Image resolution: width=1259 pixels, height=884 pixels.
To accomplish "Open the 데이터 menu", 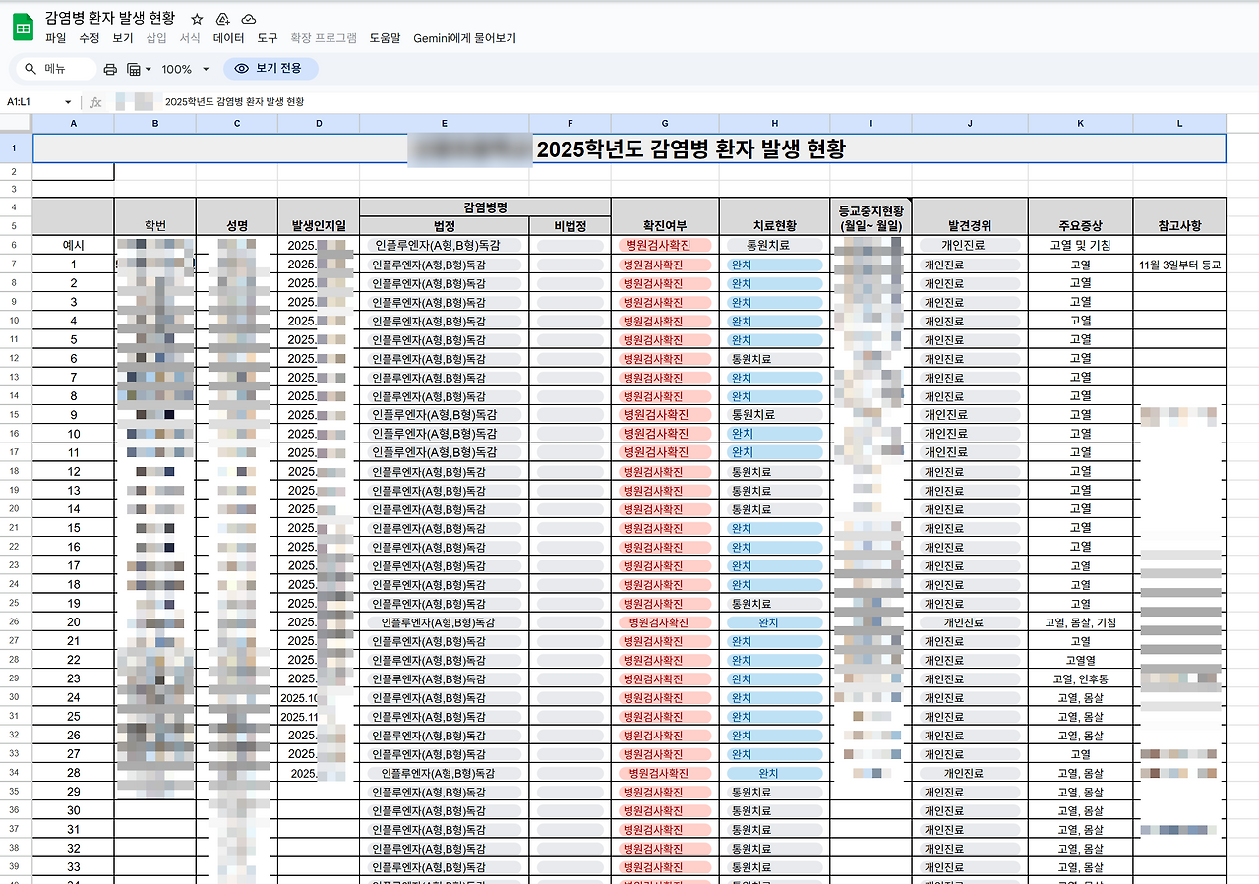I will pyautogui.click(x=228, y=38).
